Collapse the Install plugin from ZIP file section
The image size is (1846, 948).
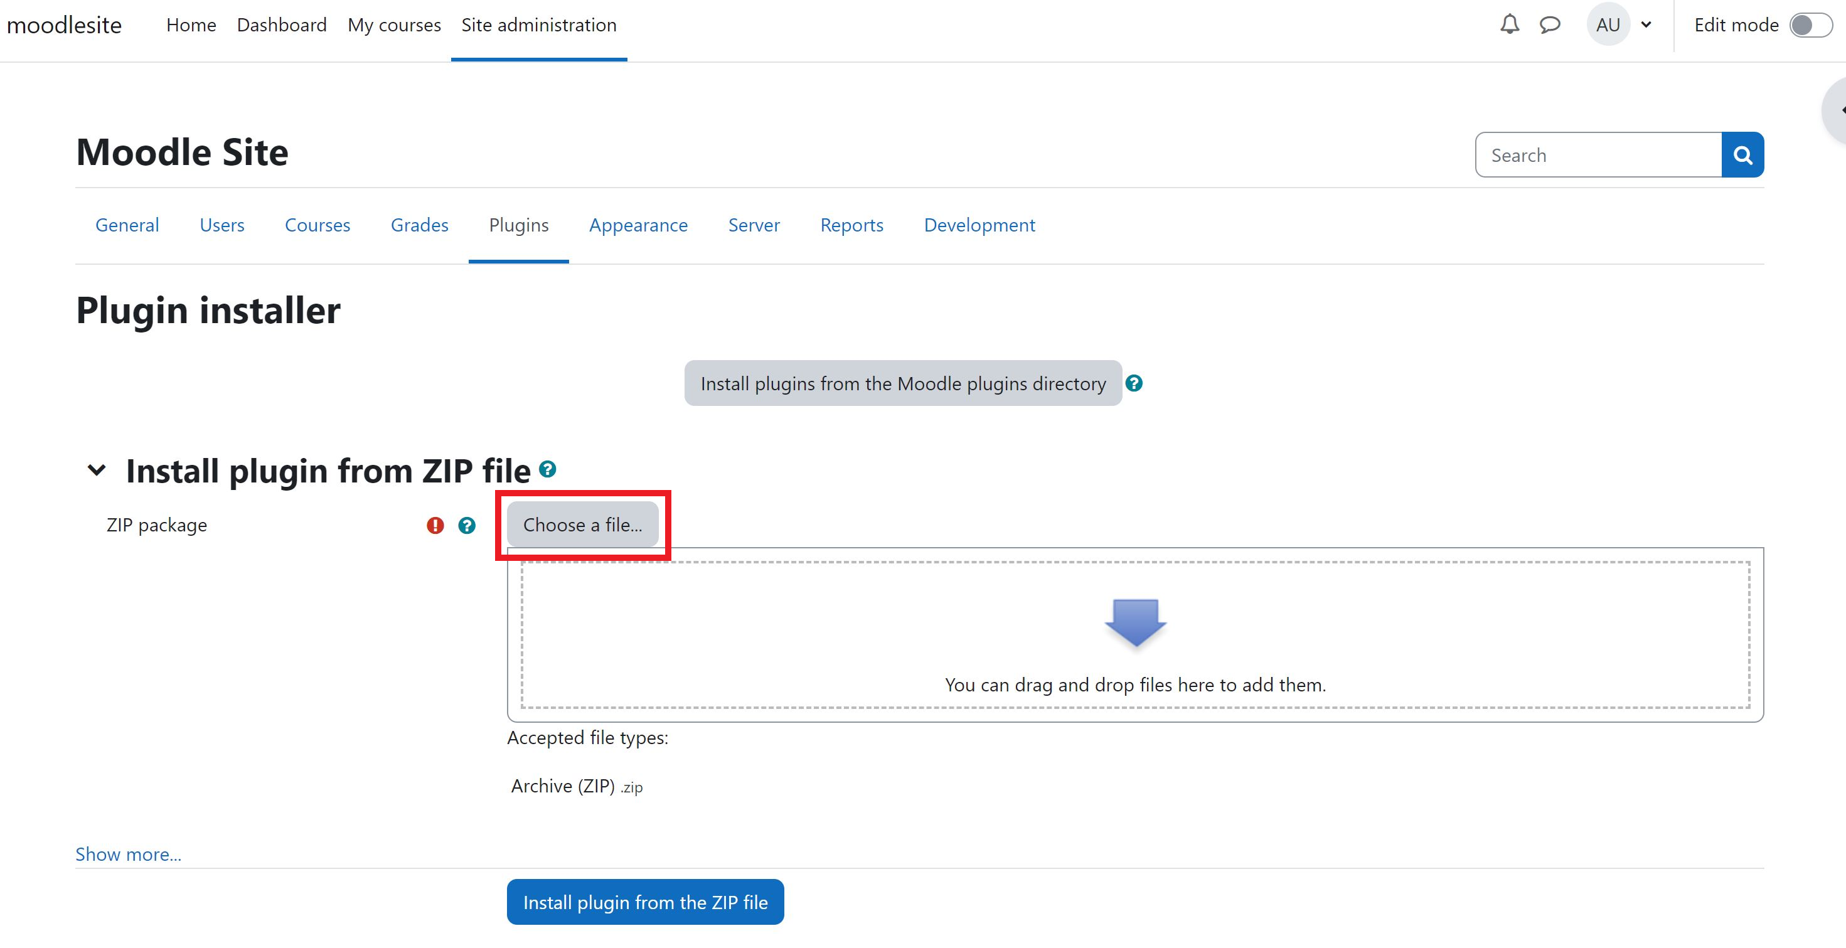97,471
